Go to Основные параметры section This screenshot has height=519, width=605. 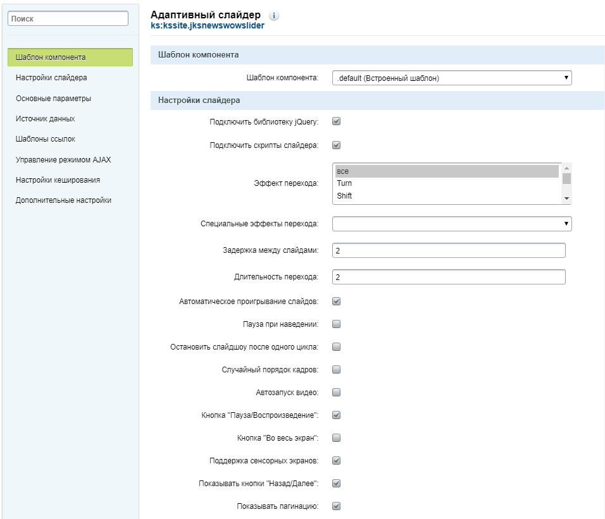coord(53,99)
